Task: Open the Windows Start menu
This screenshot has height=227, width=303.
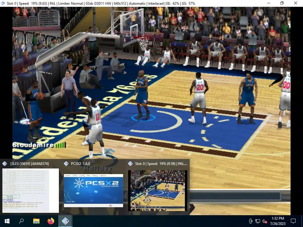Action: (7, 221)
